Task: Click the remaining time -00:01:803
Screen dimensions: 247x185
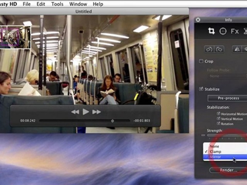Action: pos(142,121)
